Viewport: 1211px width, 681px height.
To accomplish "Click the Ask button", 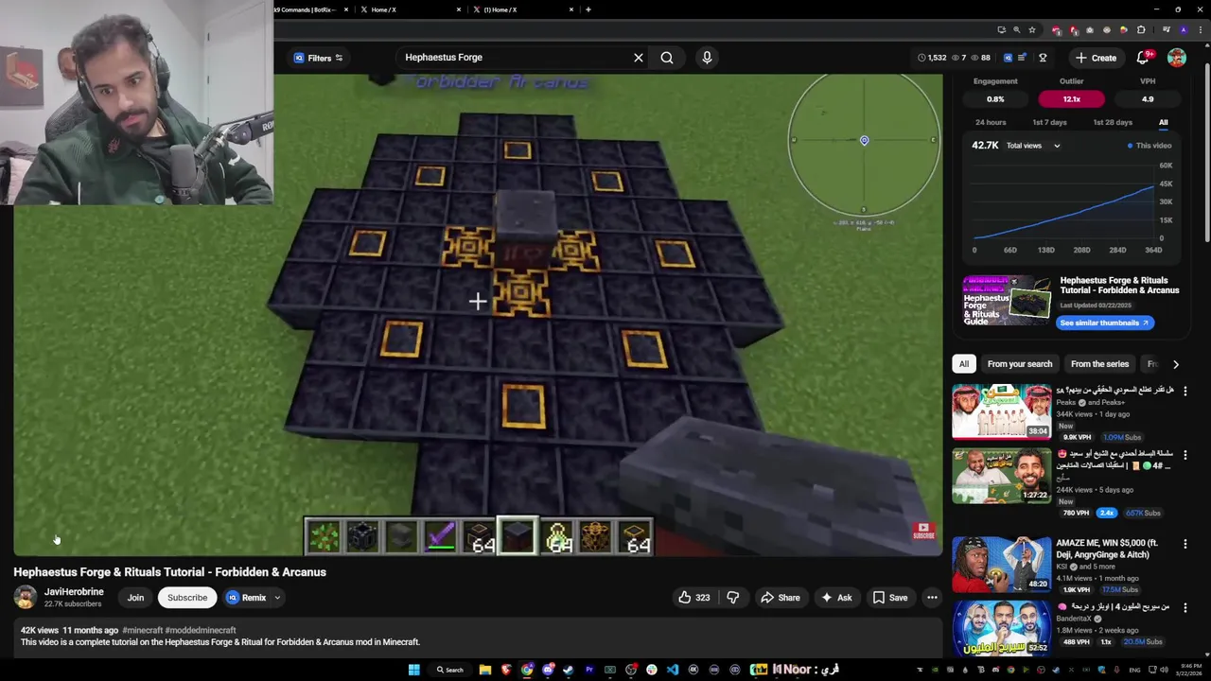I will coord(836,598).
